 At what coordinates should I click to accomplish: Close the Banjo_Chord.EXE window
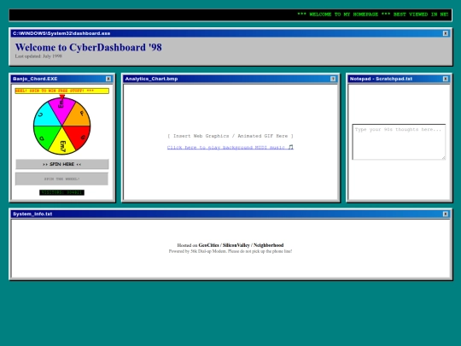(x=108, y=79)
